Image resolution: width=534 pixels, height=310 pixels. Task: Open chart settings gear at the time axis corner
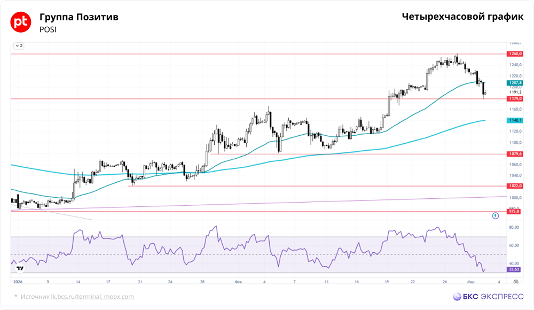[516, 282]
